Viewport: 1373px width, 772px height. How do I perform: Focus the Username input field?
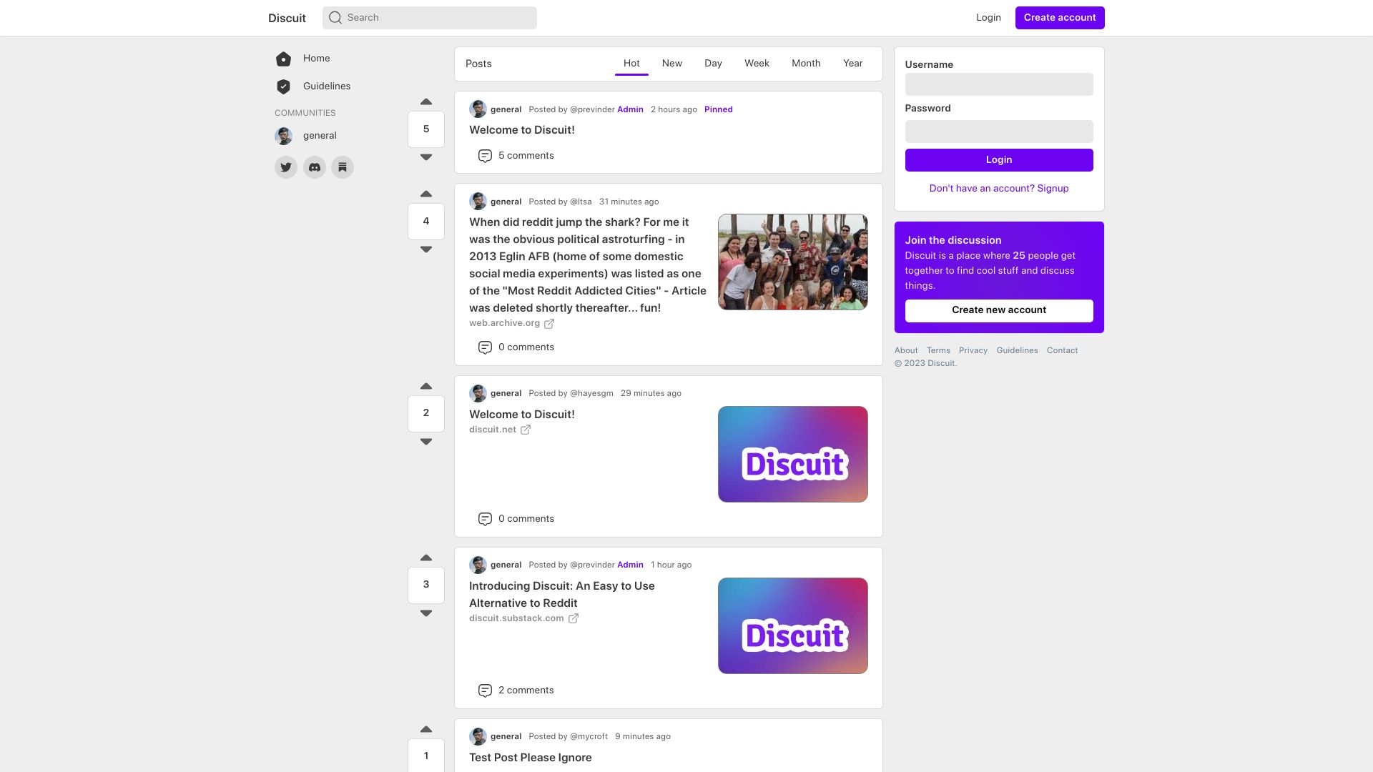(x=999, y=84)
